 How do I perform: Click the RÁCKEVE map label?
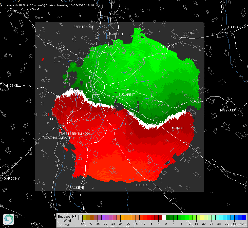pos(77,187)
